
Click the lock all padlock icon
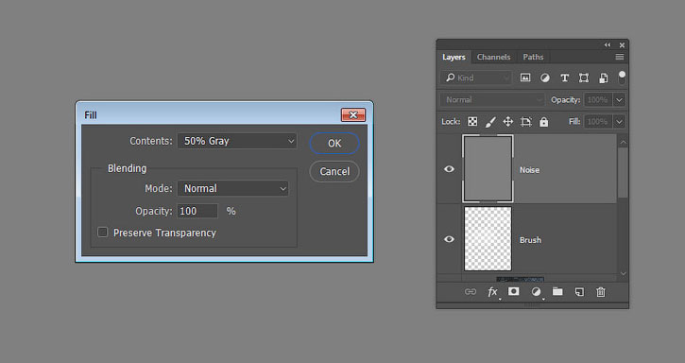(x=543, y=122)
